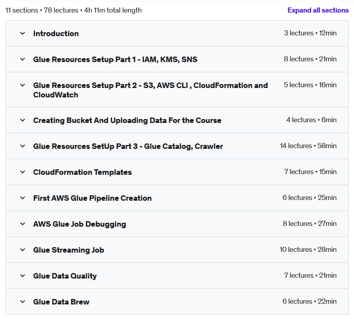
Task: Expand chevron beside CloudFormation Templates
Action: click(x=23, y=172)
